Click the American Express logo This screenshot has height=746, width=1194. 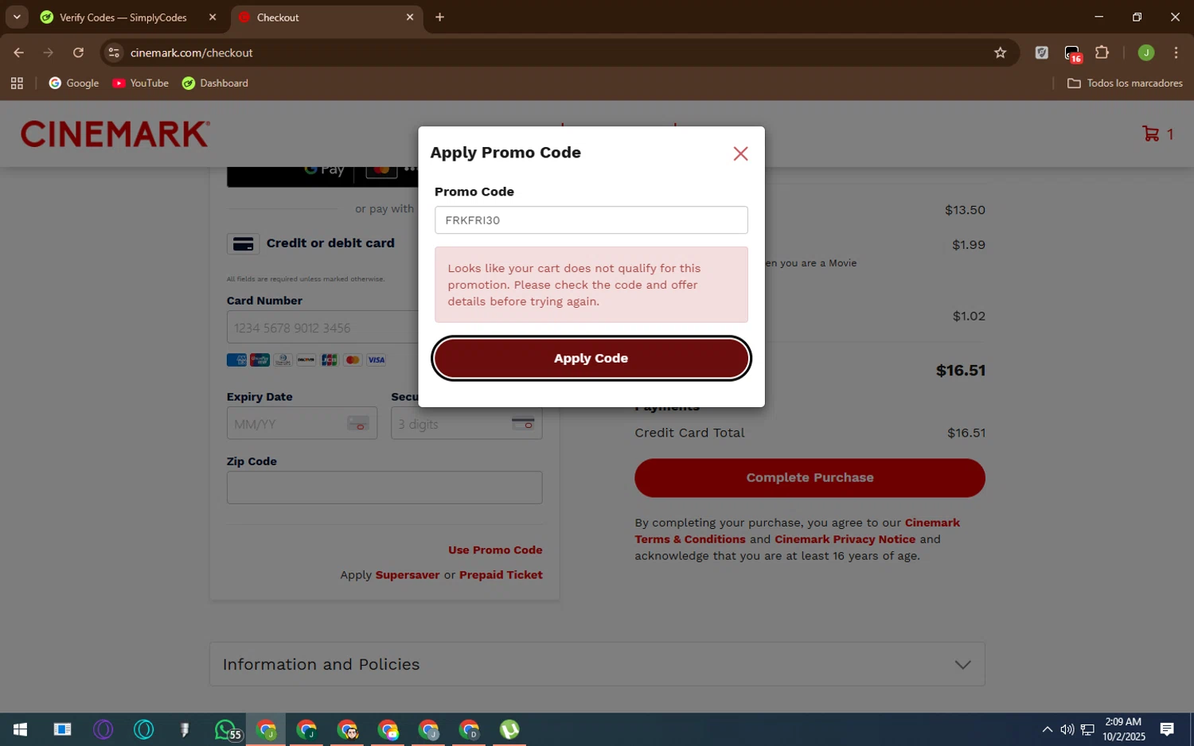(236, 360)
